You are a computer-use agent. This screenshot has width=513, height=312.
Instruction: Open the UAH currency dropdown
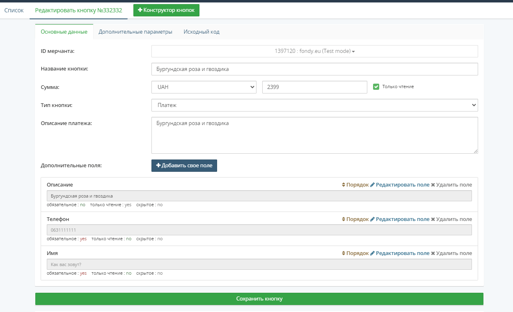click(204, 87)
